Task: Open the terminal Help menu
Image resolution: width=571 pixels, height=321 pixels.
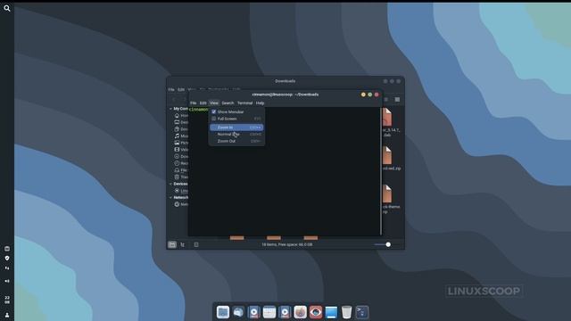Action: 260,103
